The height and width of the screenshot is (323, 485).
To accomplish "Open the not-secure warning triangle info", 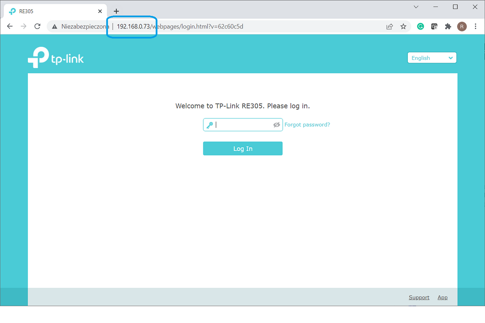I will point(54,27).
